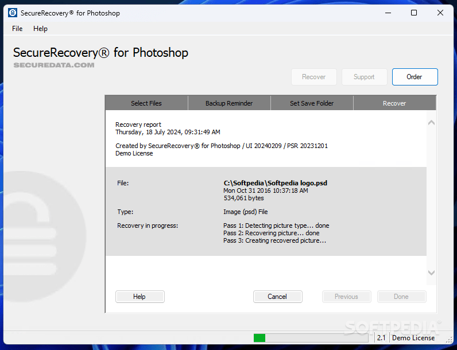The width and height of the screenshot is (457, 350).
Task: Click the SECUREDATA.COM logo text
Action: coord(54,65)
